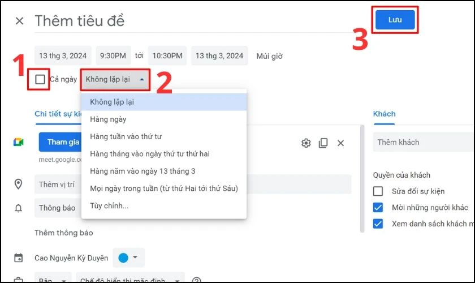This screenshot has width=475, height=283.
Task: Click the Múi giờ time zone link
Action: tap(269, 56)
